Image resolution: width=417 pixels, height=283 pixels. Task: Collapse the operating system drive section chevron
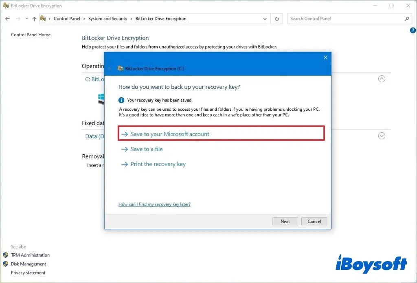coord(382,79)
